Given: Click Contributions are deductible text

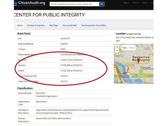Looking at the screenshot, I should [73, 55].
